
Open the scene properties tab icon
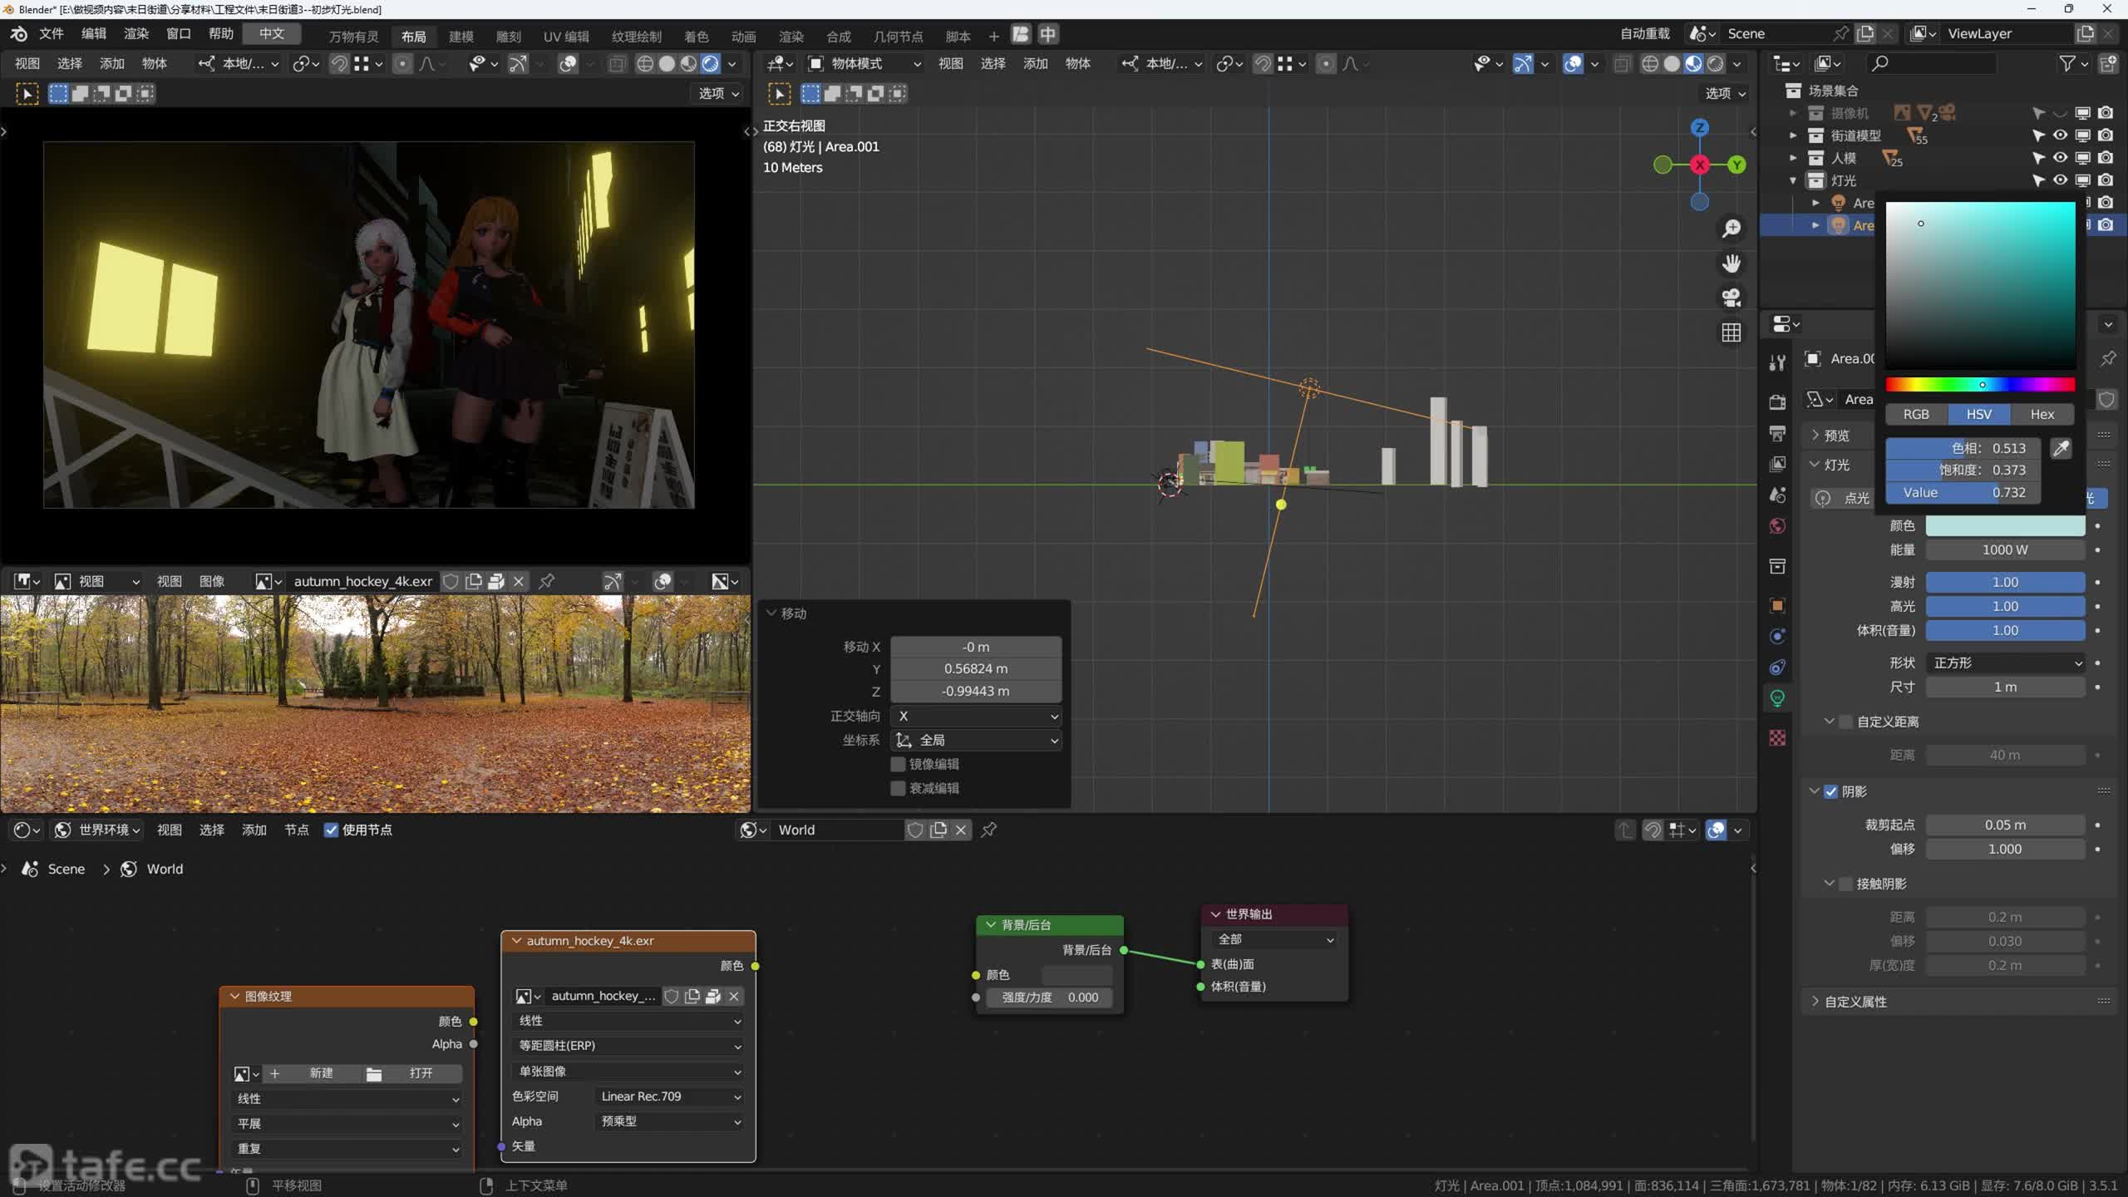point(1777,495)
